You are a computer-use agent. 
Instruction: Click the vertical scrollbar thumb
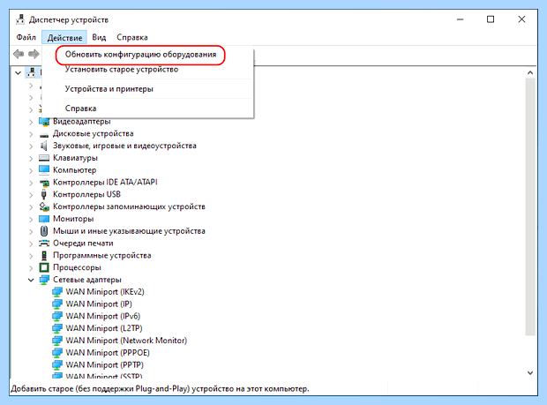(x=530, y=206)
